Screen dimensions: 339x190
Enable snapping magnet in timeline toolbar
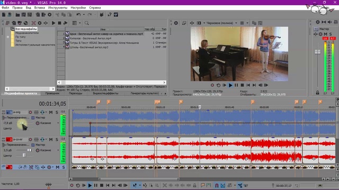pos(217,185)
